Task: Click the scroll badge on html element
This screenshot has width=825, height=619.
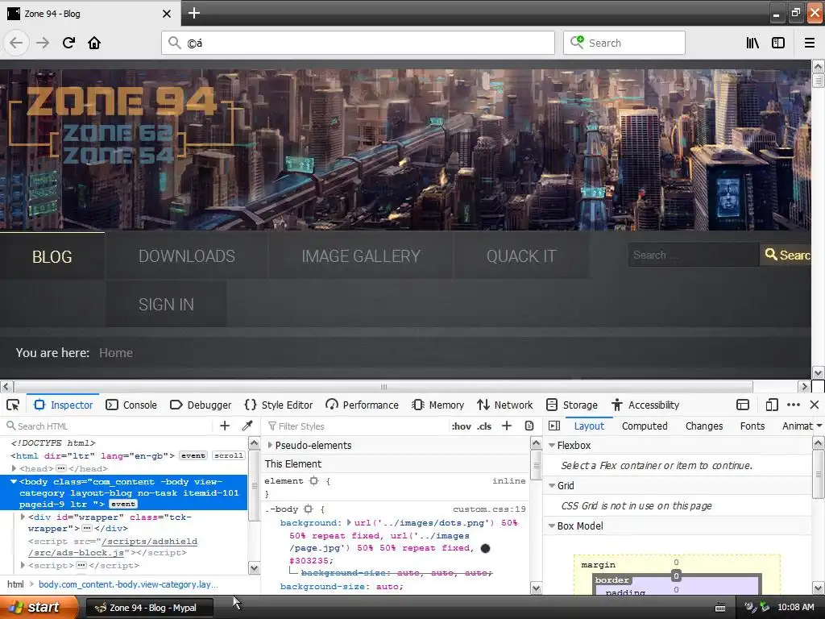Action: (228, 456)
